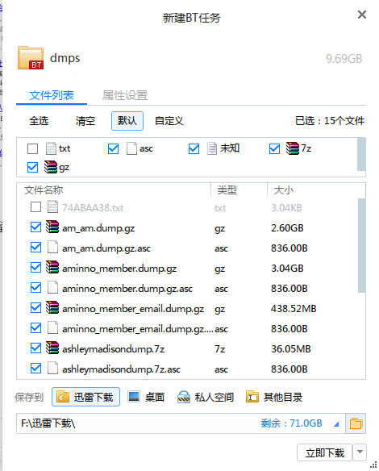This screenshot has height=471, width=379.
Task: Select the aminno_member_email.dump.gz file name
Action: click(133, 309)
